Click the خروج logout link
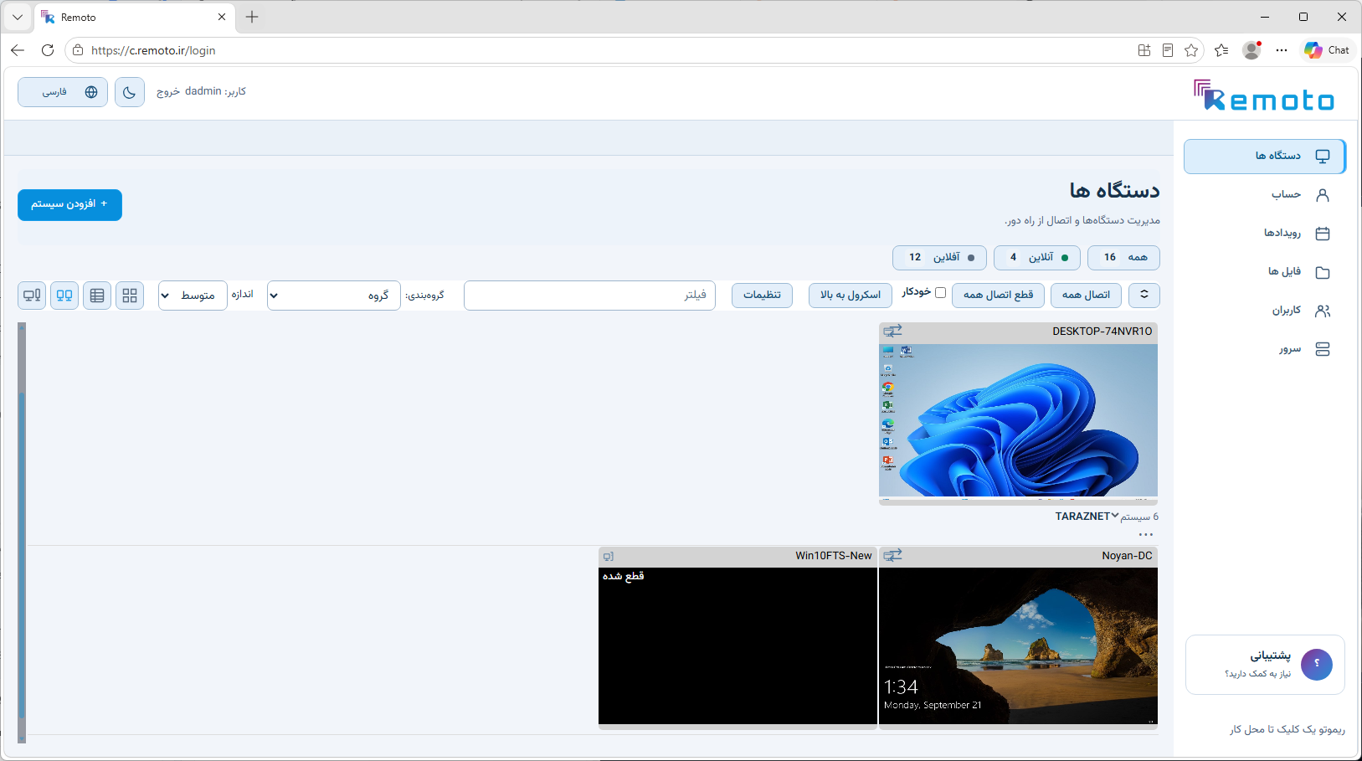The height and width of the screenshot is (761, 1362). point(168,92)
